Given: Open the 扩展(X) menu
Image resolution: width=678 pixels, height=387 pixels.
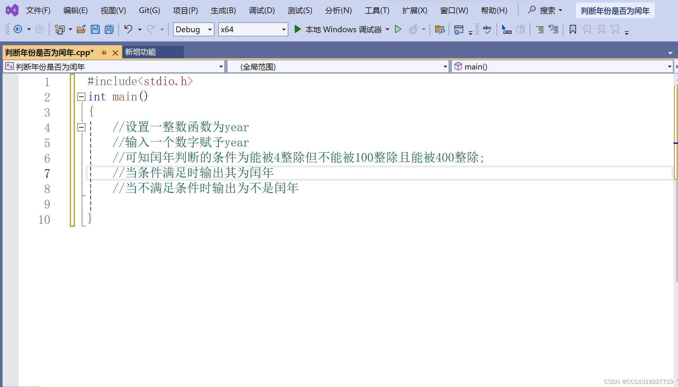Looking at the screenshot, I should point(415,11).
